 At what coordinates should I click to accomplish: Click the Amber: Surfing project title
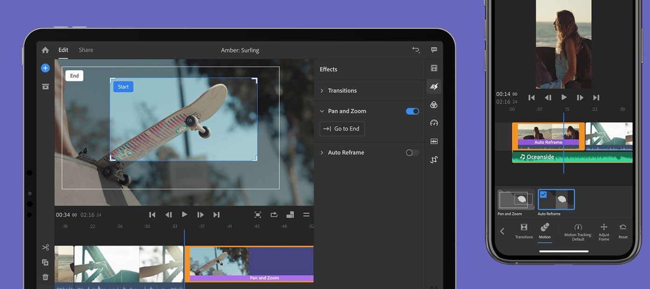pyautogui.click(x=240, y=50)
